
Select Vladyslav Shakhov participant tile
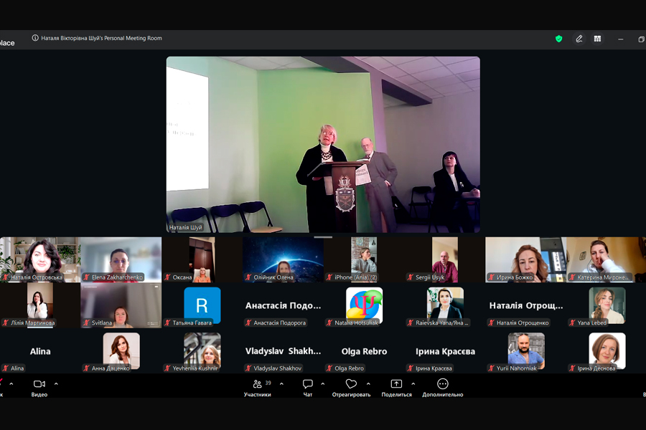(x=283, y=351)
